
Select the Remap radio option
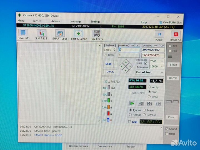click(x=131, y=115)
